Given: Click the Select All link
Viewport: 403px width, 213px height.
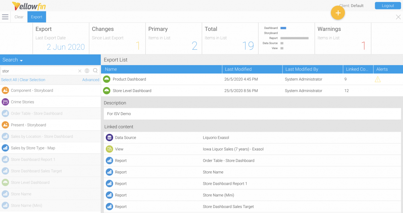Looking at the screenshot, I should pos(9,80).
